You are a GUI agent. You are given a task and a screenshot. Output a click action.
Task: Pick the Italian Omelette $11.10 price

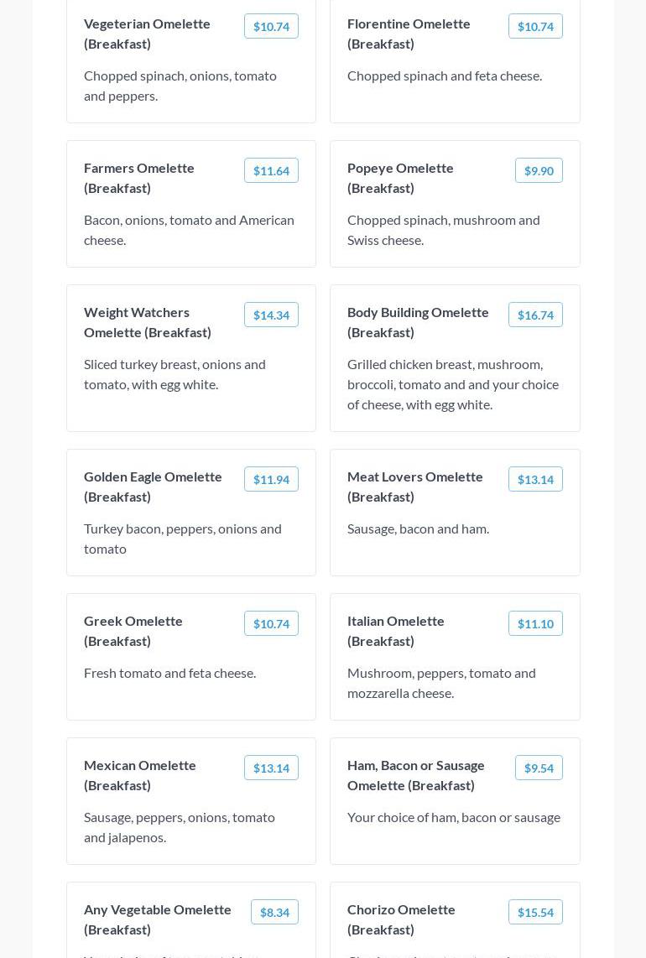(x=535, y=624)
